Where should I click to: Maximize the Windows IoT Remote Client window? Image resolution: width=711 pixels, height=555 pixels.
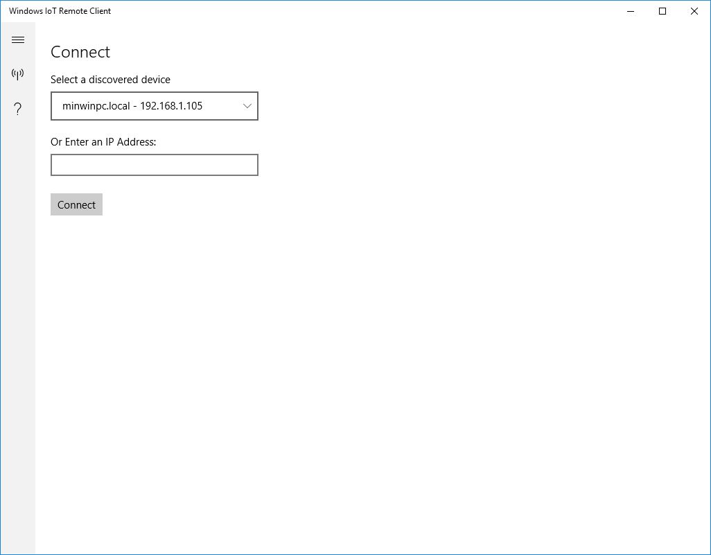point(662,11)
